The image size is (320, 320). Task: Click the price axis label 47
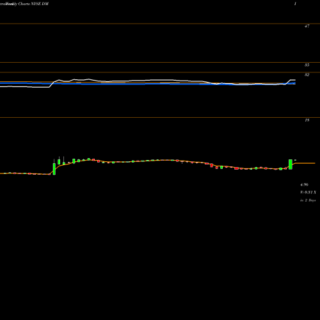(307, 26)
